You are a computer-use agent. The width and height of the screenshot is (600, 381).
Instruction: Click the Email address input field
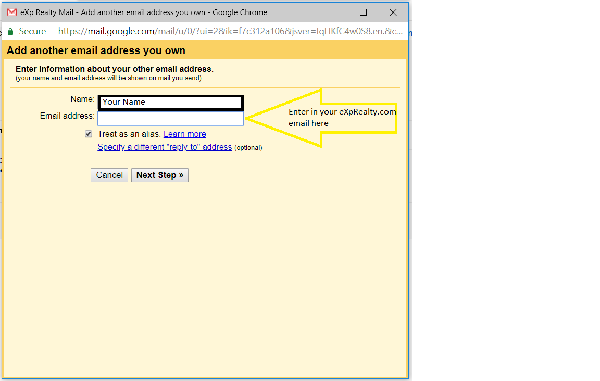pyautogui.click(x=171, y=118)
